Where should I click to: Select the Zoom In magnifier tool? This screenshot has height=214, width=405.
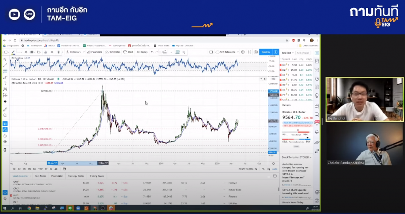tap(5, 115)
